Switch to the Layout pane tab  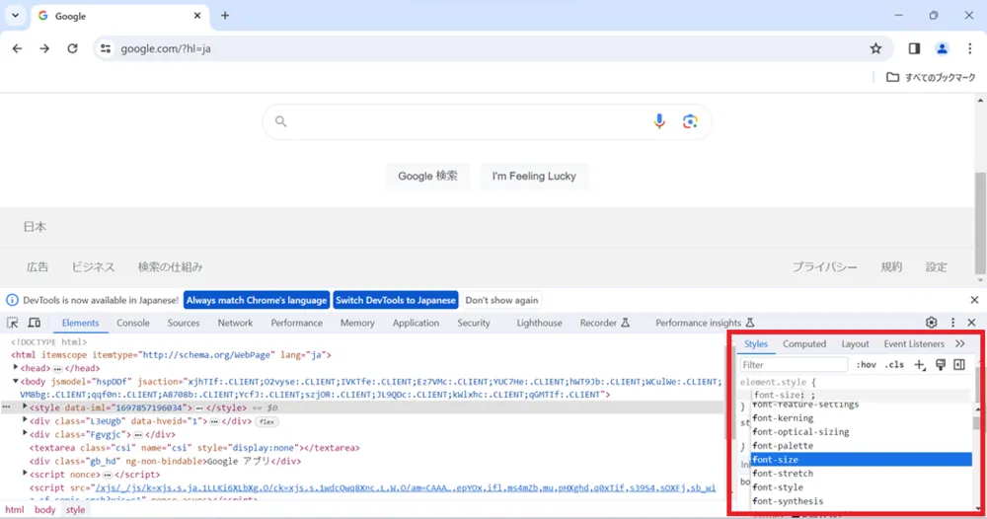855,344
